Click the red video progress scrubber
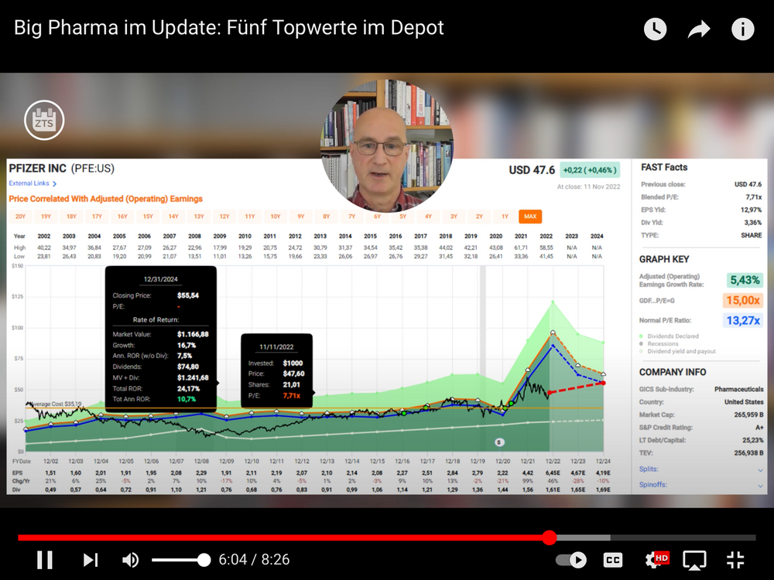774x580 pixels. tap(550, 537)
